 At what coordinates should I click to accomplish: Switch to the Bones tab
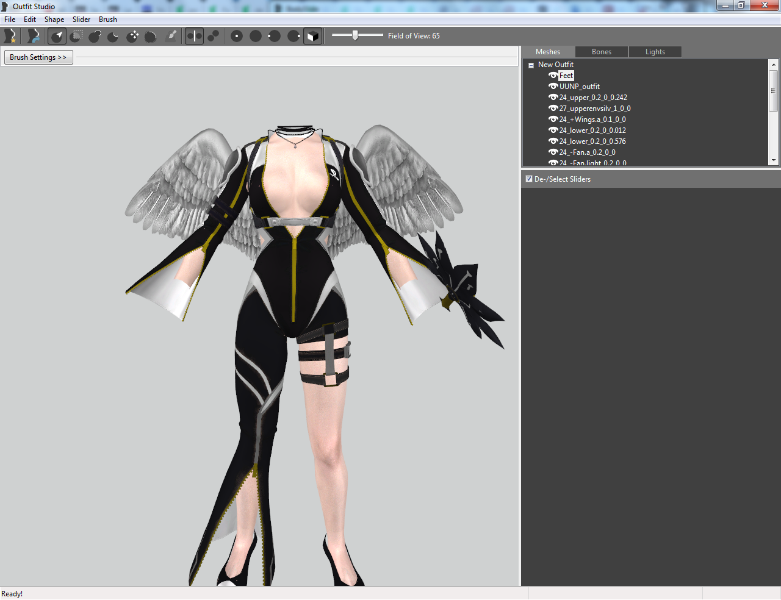coord(602,52)
